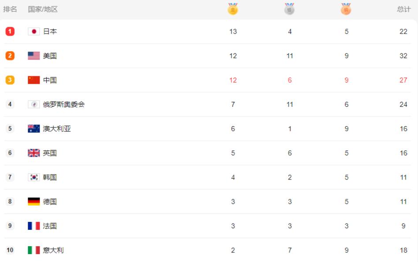Click the silver medal column icon
Image resolution: width=418 pixels, height=262 pixels.
coord(289,9)
